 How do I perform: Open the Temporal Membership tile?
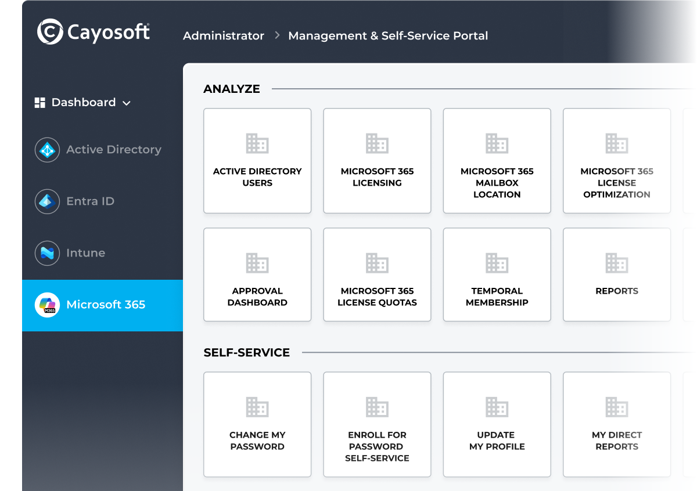497,275
